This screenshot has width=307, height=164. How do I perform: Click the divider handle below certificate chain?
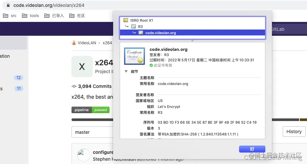pyautogui.click(x=192, y=41)
